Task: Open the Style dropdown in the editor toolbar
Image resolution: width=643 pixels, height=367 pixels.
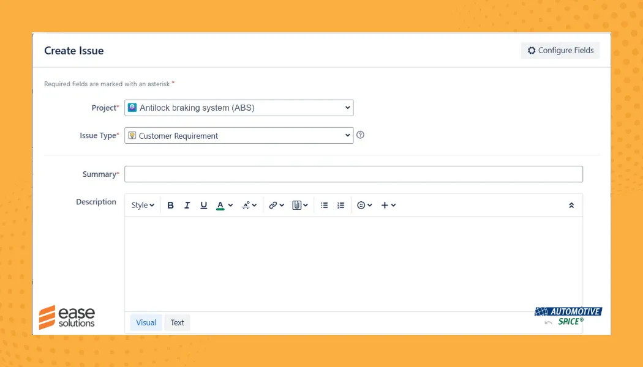Action: [141, 205]
